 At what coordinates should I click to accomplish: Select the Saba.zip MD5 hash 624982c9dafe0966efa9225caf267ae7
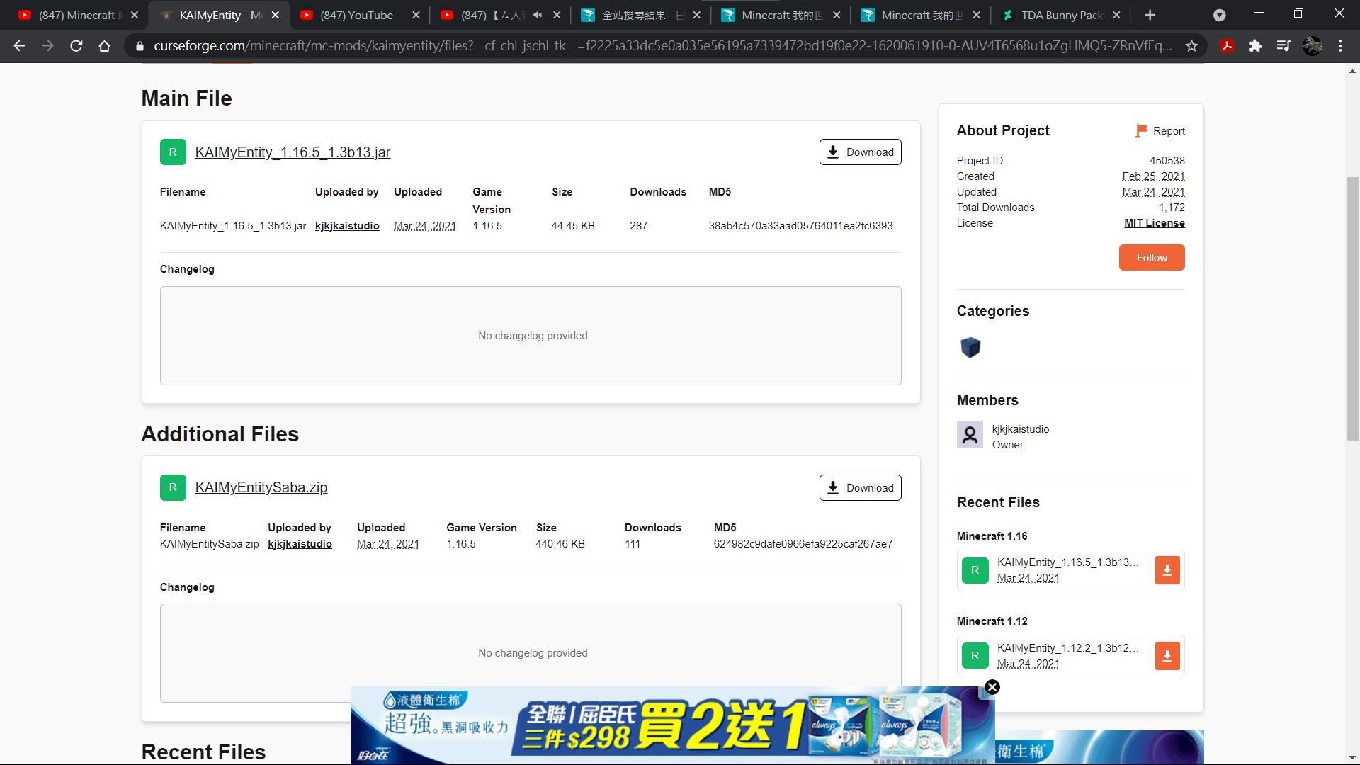[803, 544]
